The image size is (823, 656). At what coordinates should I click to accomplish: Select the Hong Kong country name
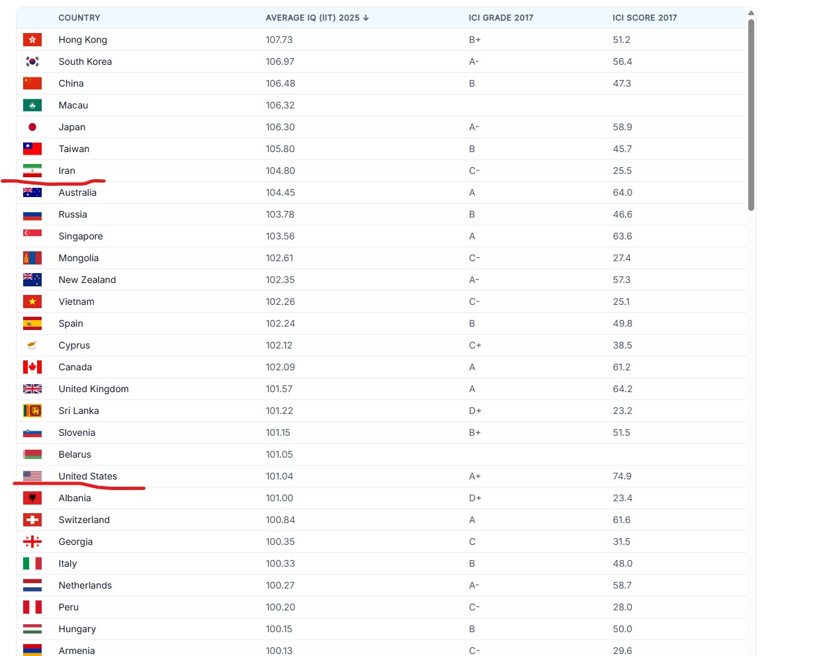click(83, 40)
